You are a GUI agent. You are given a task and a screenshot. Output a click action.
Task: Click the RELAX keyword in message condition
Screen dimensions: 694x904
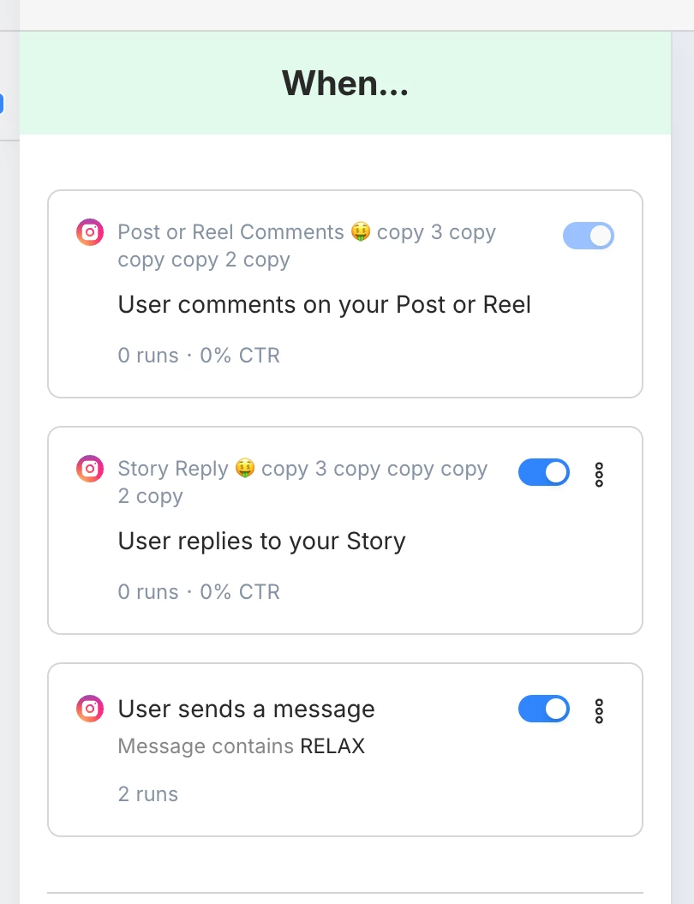[x=332, y=746]
